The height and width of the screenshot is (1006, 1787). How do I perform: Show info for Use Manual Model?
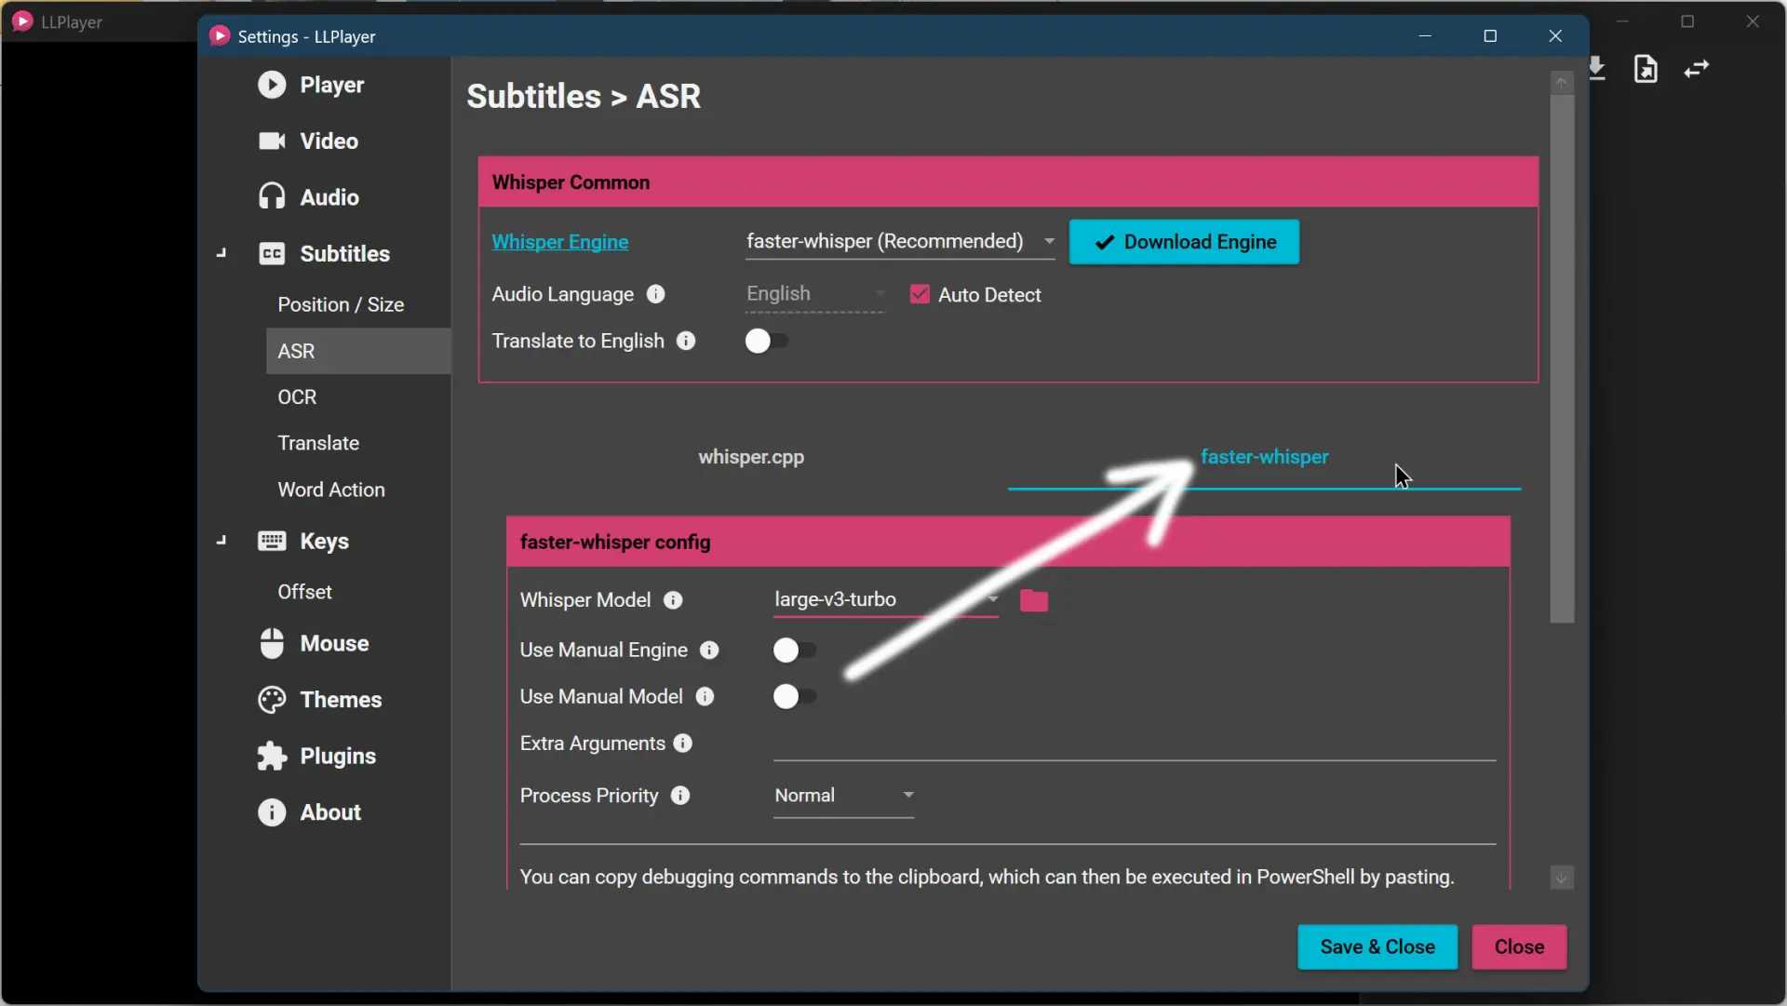tap(705, 696)
